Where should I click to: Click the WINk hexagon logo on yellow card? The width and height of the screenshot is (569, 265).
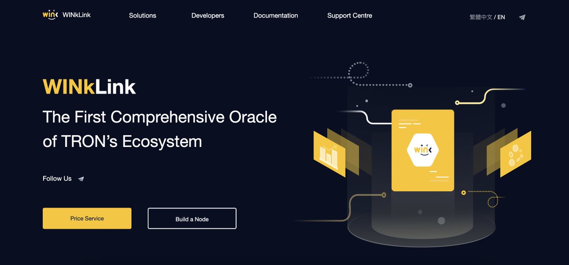pos(423,150)
